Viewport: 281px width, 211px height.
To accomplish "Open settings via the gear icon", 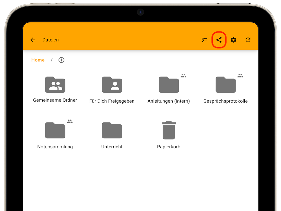I will pyautogui.click(x=233, y=40).
